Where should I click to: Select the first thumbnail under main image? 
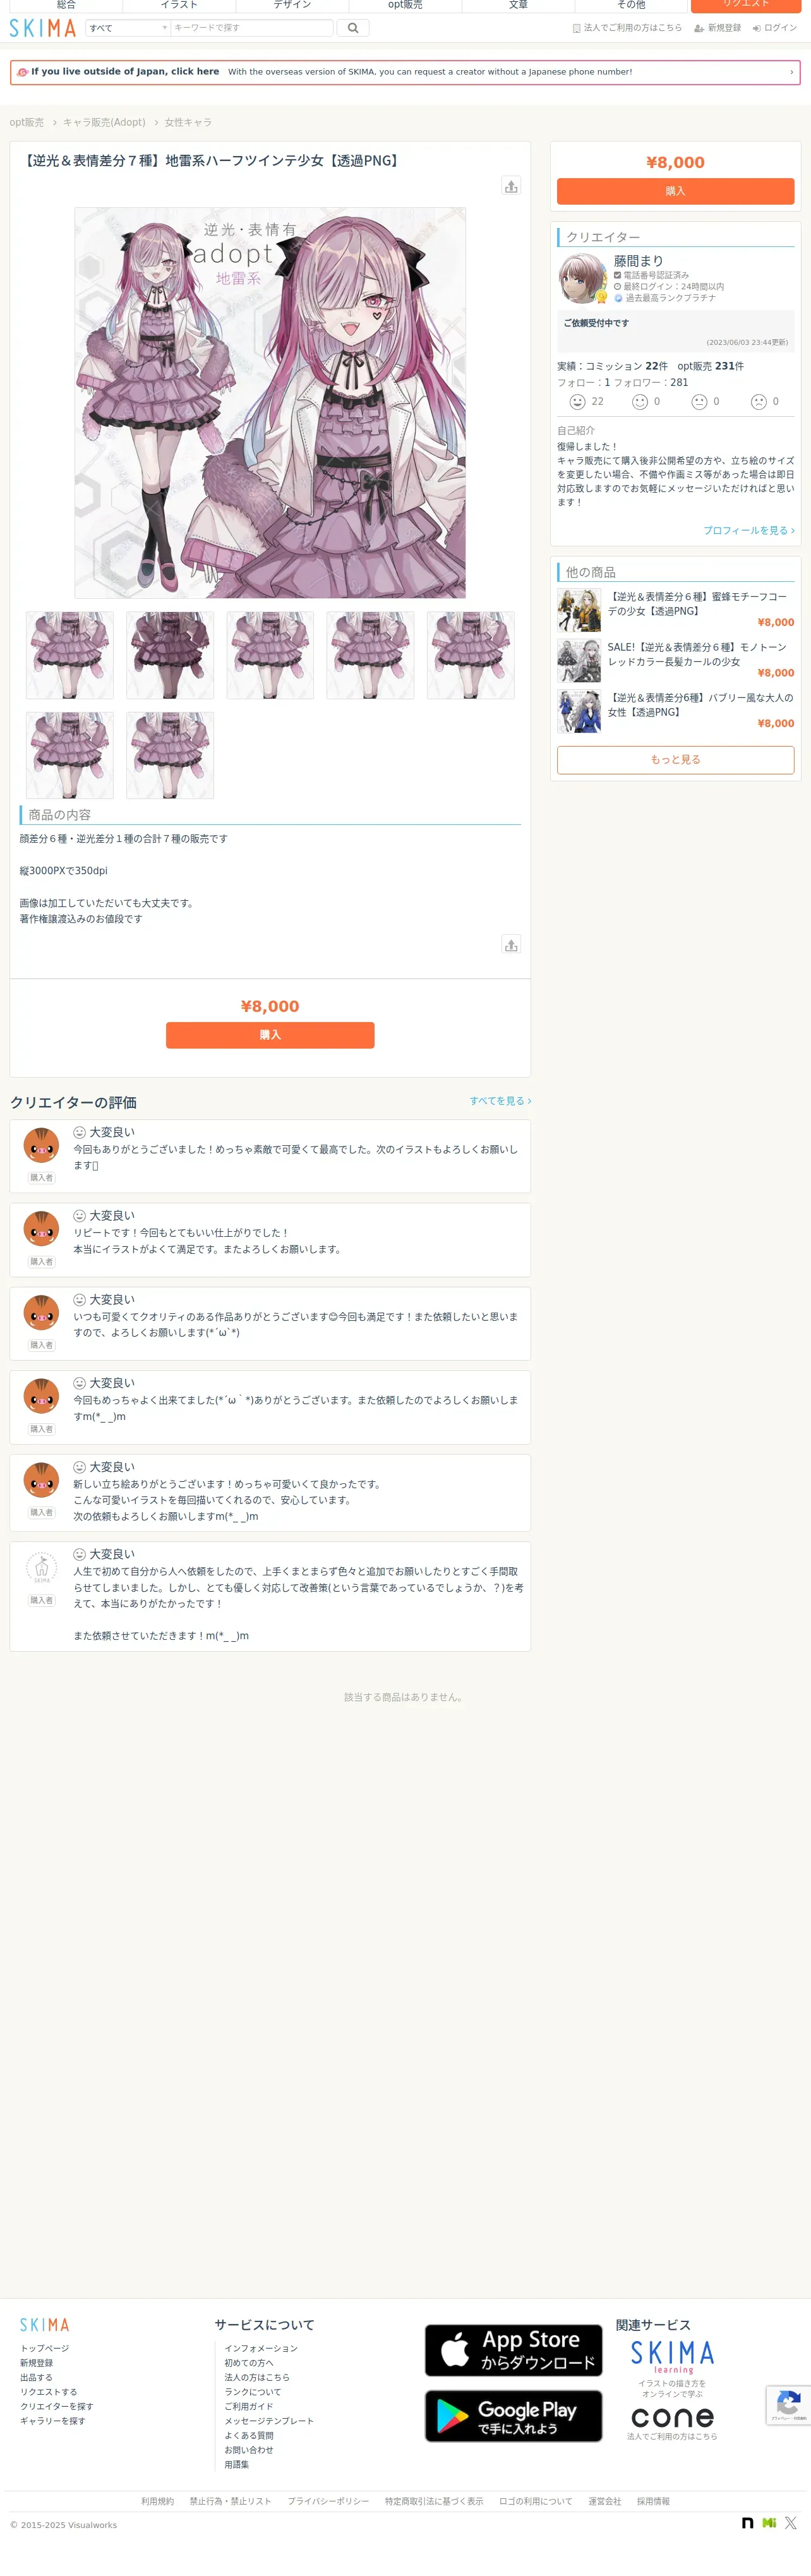(x=70, y=655)
